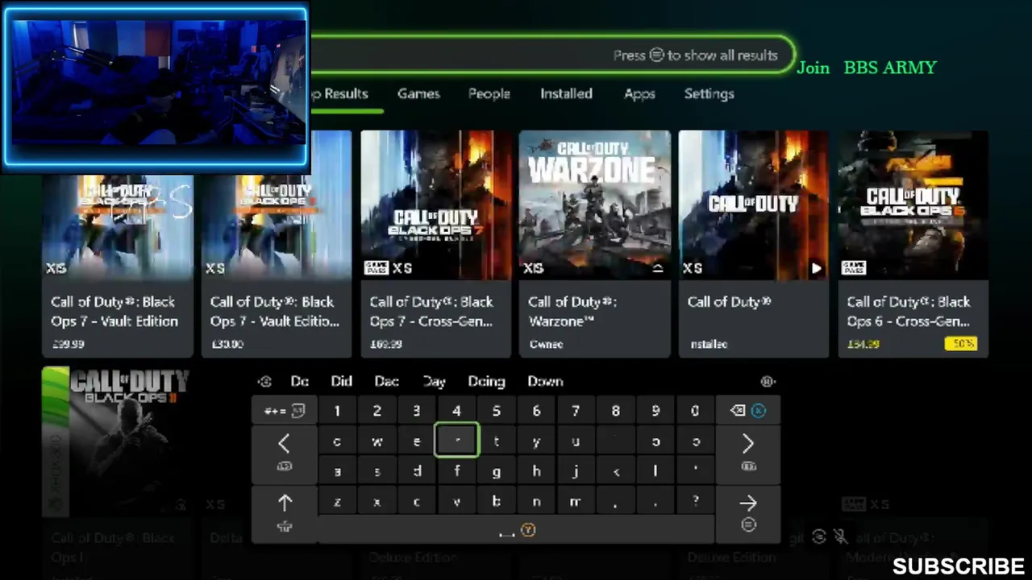Tap the number 2 key
The image size is (1032, 580).
(377, 411)
